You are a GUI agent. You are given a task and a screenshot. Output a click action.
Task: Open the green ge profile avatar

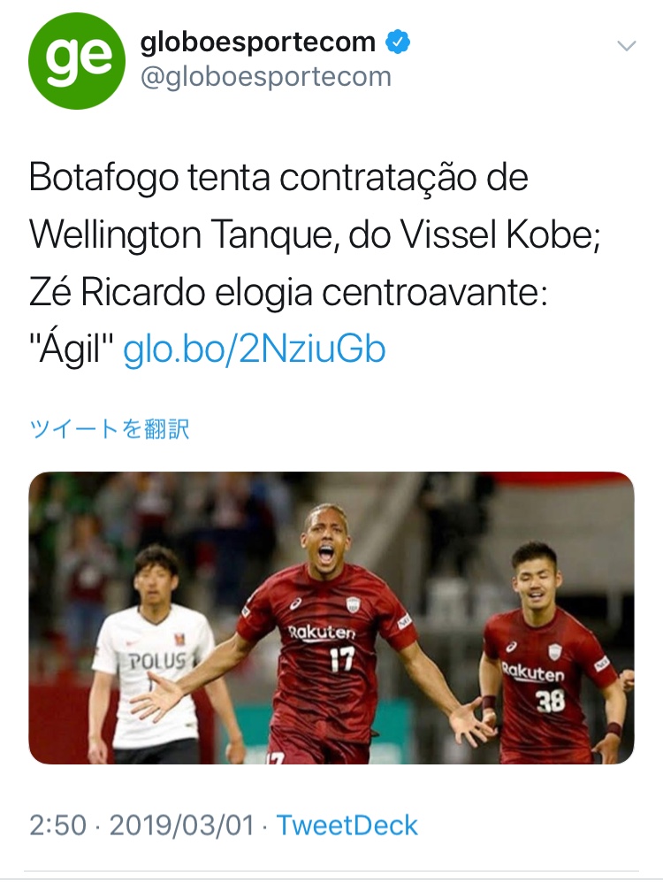coord(77,61)
